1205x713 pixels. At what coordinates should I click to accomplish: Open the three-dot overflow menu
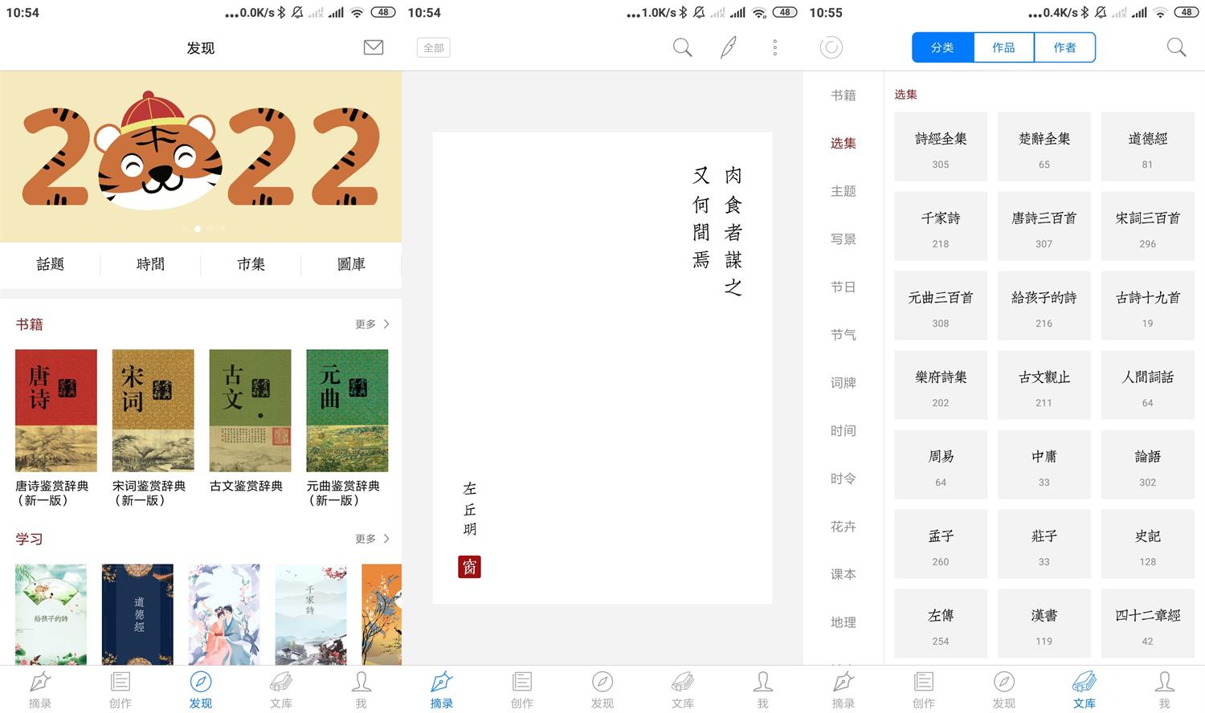click(x=774, y=48)
